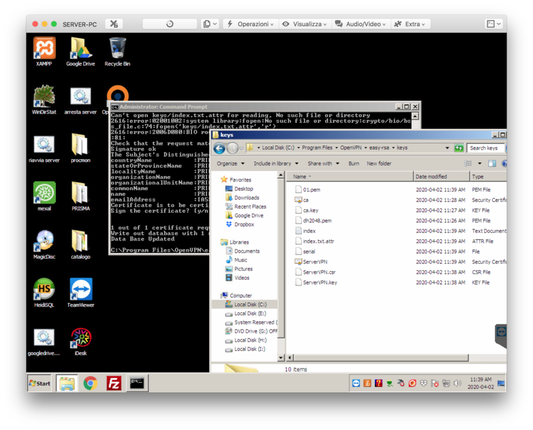533x430 pixels.
Task: Click the remote control tools icon
Action: (x=114, y=24)
